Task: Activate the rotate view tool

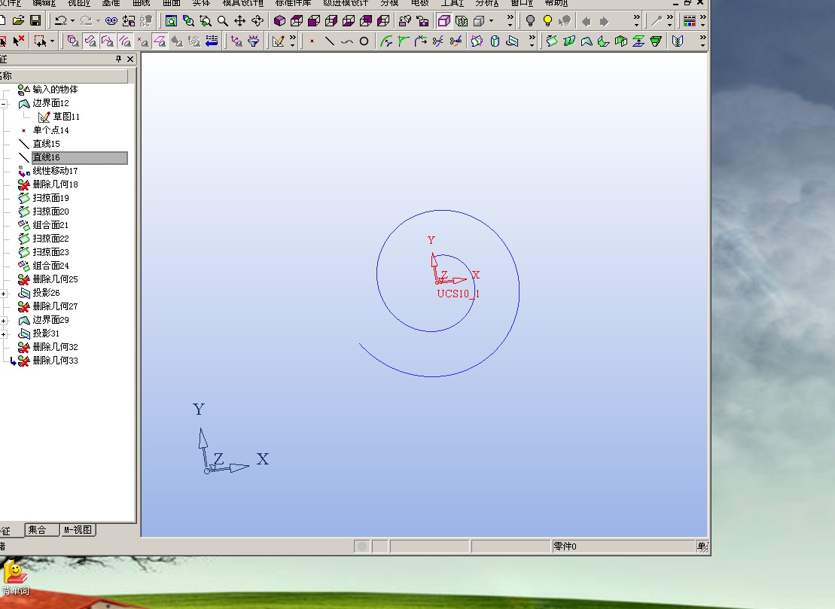Action: (258, 21)
